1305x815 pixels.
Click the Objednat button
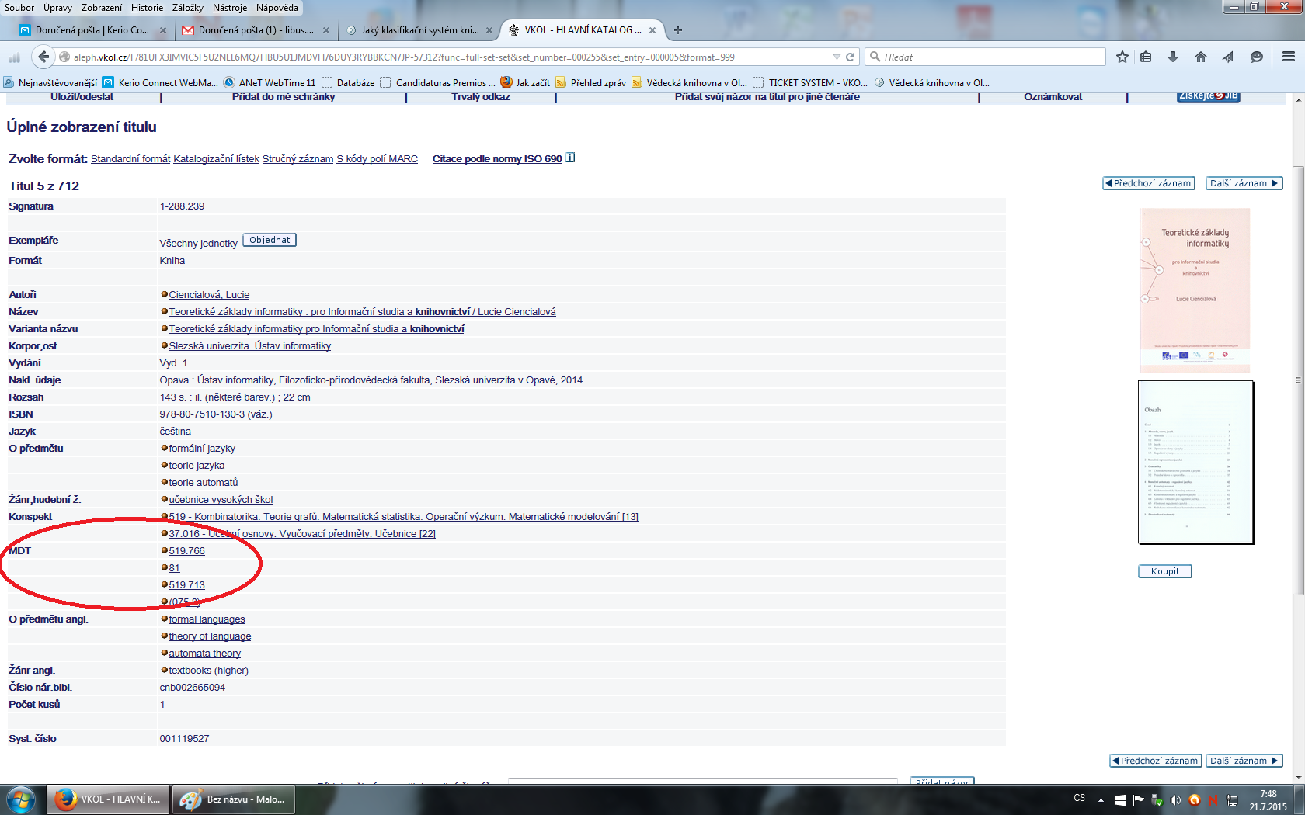tap(270, 240)
